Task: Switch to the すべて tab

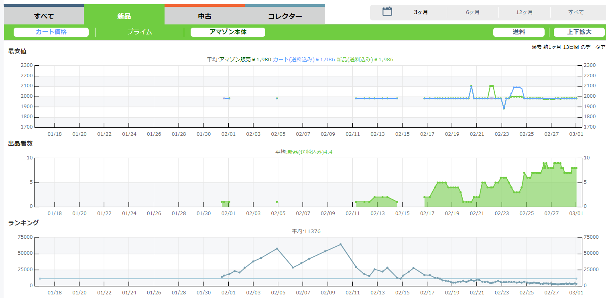Action: [x=44, y=16]
